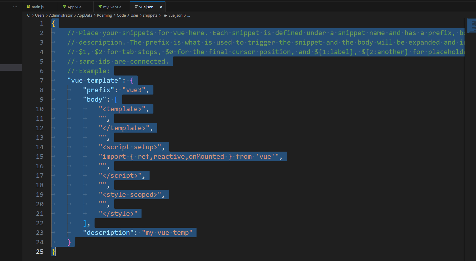Click the "</style>" string
This screenshot has height=261, width=476.
(x=118, y=214)
